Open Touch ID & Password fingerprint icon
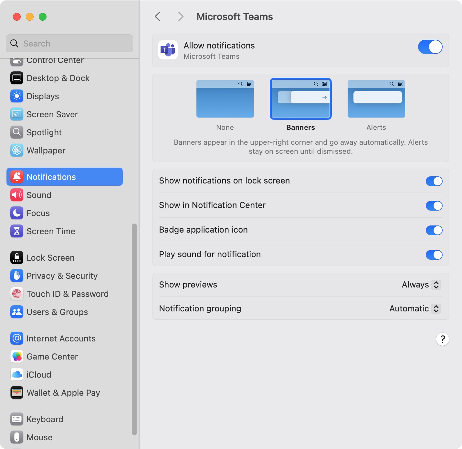The image size is (462, 449). pos(17,294)
